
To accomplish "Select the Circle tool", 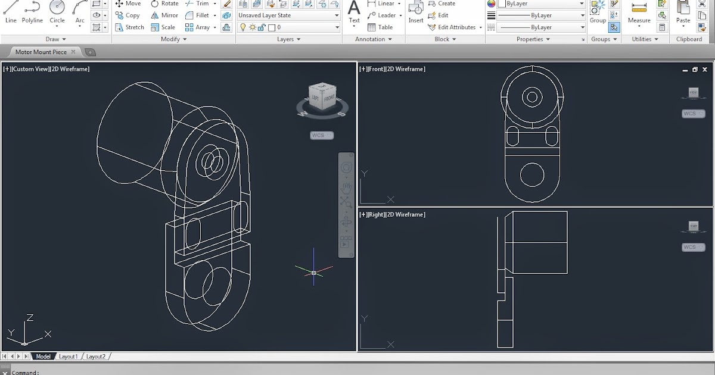I will tap(57, 12).
